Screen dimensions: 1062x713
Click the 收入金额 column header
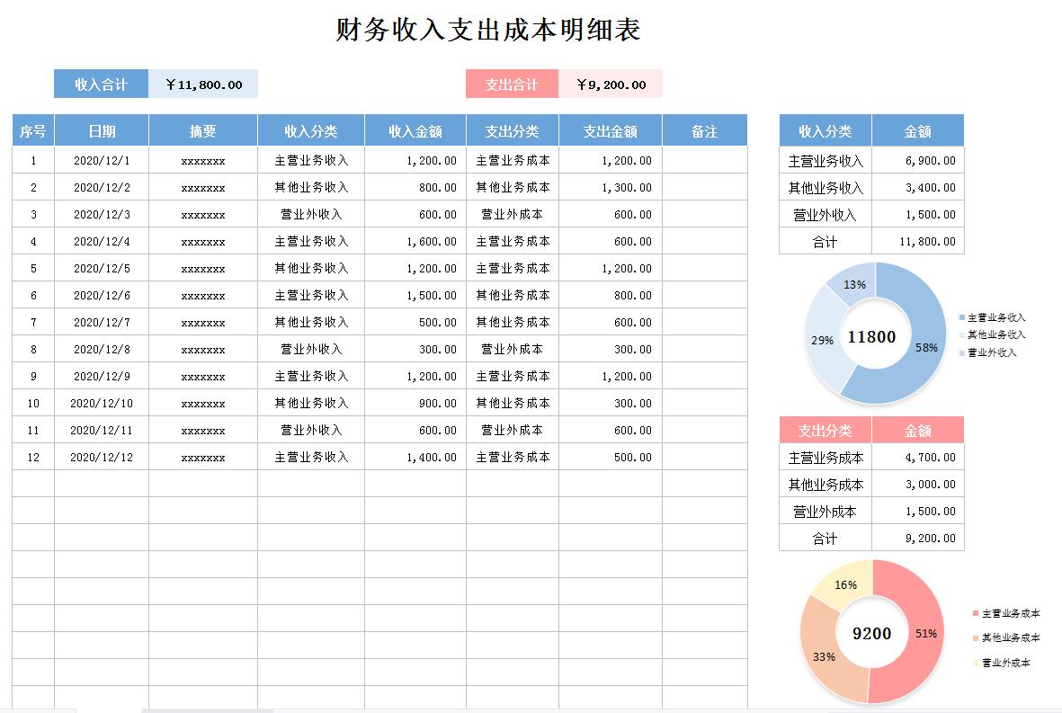click(x=414, y=129)
